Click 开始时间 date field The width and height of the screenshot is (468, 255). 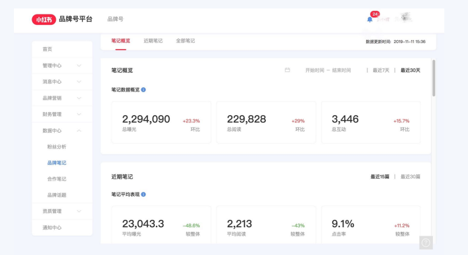pyautogui.click(x=314, y=70)
